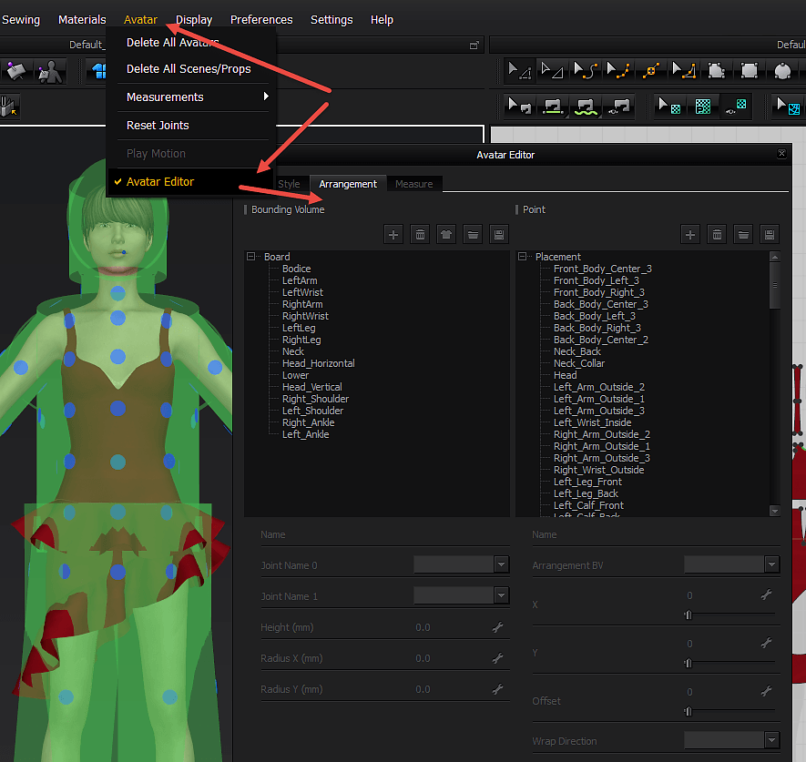Select the blue print-texture arrow tool
The height and width of the screenshot is (762, 806).
click(788, 107)
